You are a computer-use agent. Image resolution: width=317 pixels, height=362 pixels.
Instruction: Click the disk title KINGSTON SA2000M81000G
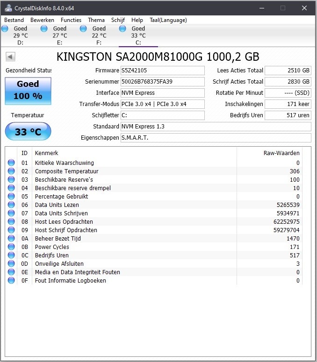(x=158, y=57)
